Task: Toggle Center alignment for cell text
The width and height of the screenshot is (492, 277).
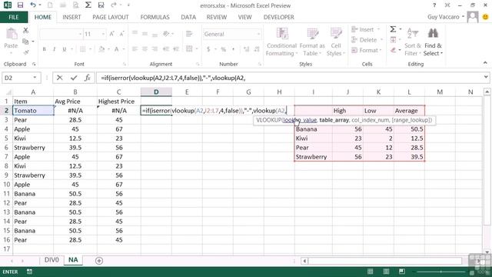Action: tap(145, 49)
